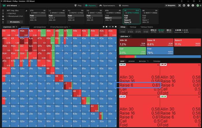Viewport: 202px width, 128px height.
Task: Click the Загрузить button
Action: coord(170,5)
